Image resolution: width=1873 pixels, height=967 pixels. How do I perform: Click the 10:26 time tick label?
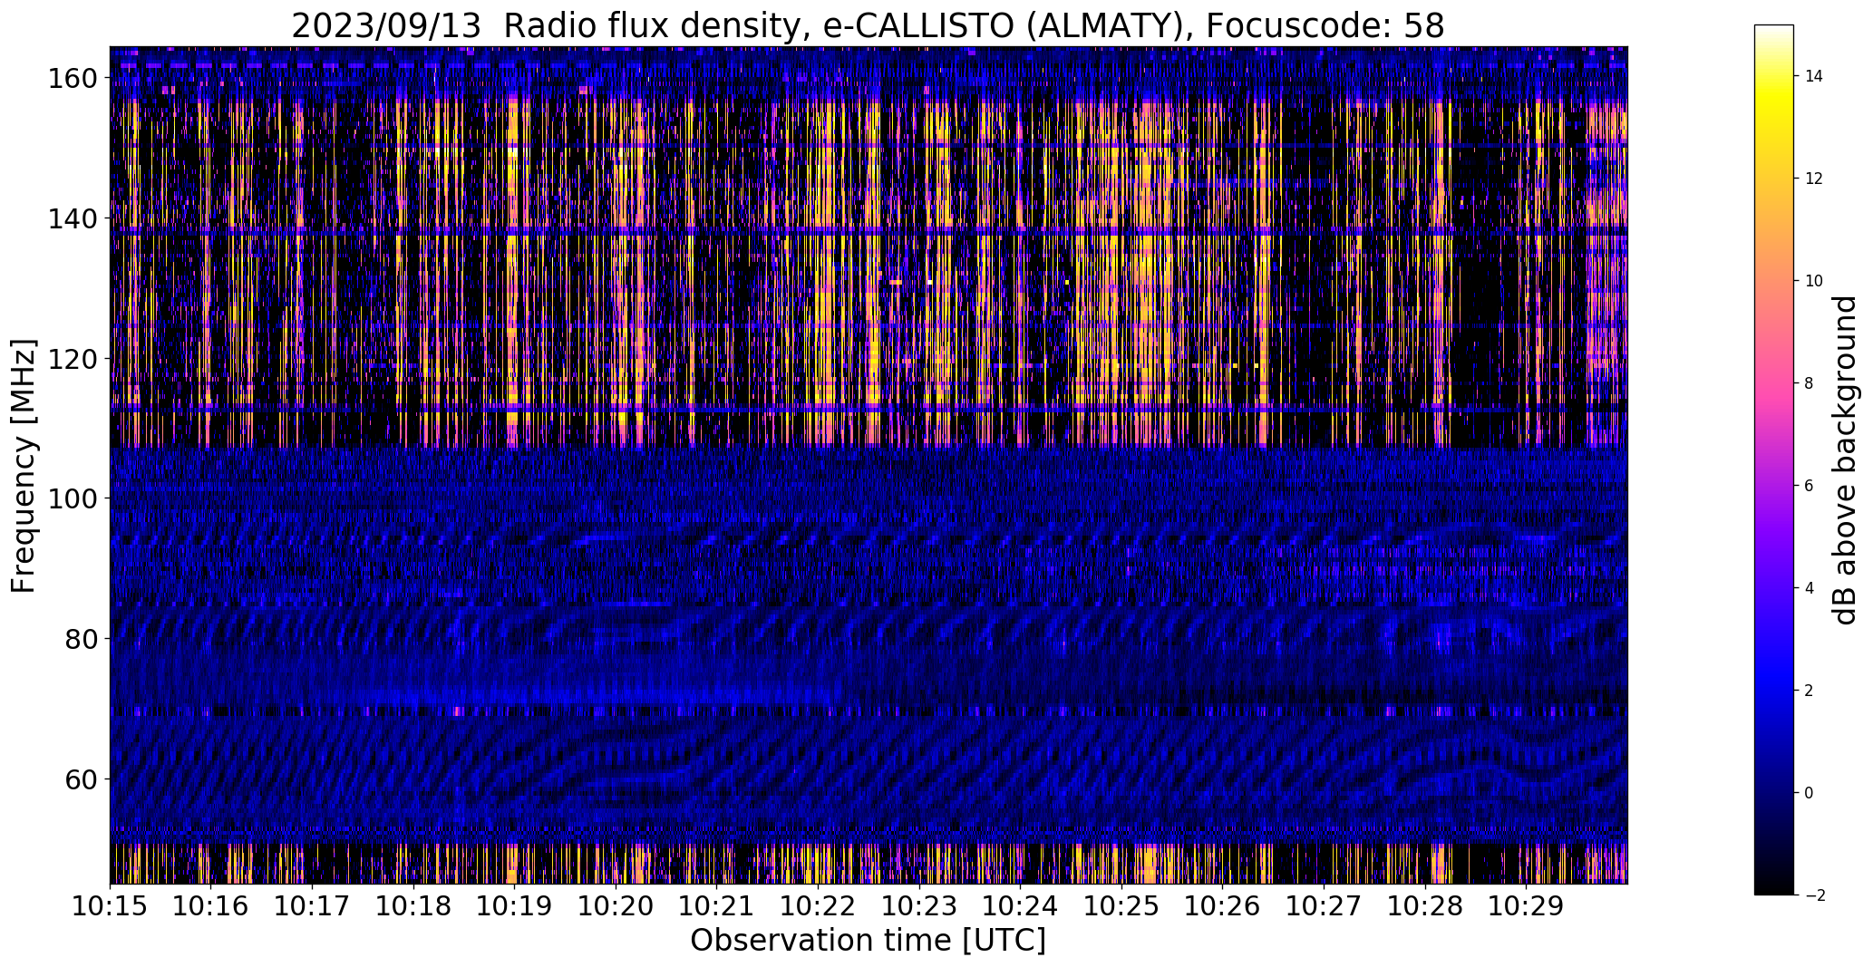click(x=1222, y=907)
